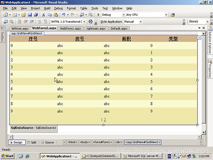Open the Toolbox side panel
The width and height of the screenshot is (213, 160).
point(2,35)
